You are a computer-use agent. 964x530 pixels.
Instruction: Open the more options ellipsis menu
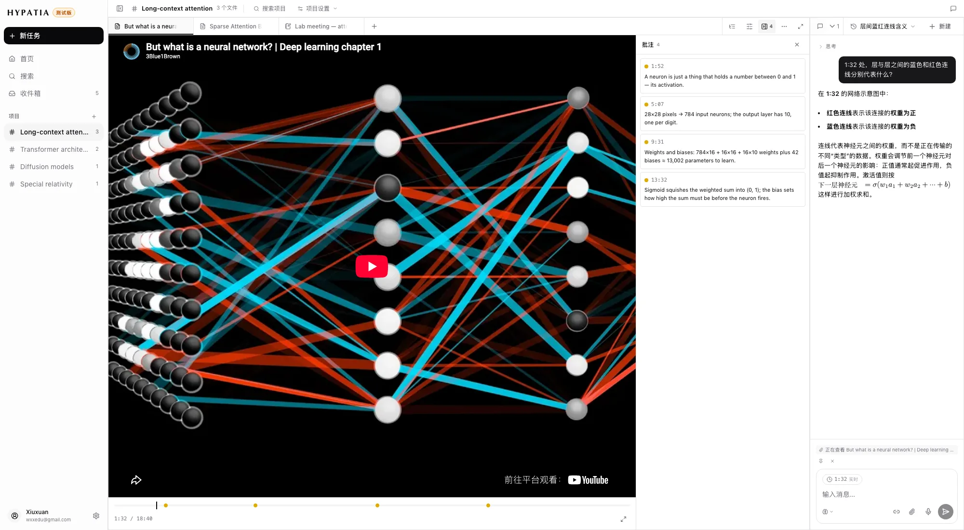(x=784, y=26)
